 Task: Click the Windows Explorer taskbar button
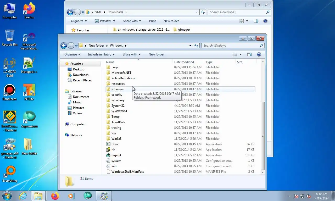38,196
